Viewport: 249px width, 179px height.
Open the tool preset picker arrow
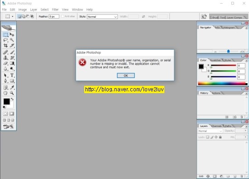(13, 16)
